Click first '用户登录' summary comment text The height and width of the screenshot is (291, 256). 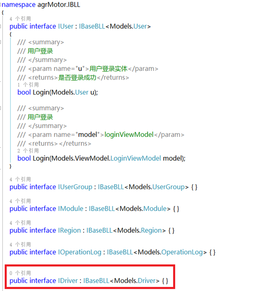tap(41, 51)
